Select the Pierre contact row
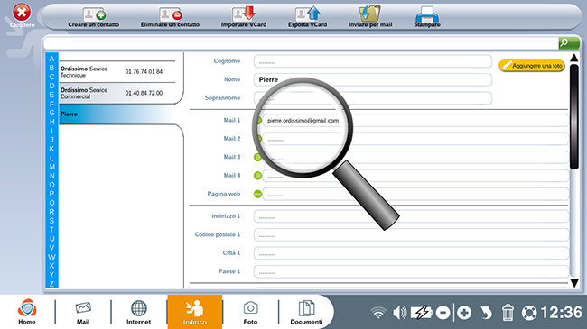Image resolution: width=587 pixels, height=329 pixels. [117, 114]
